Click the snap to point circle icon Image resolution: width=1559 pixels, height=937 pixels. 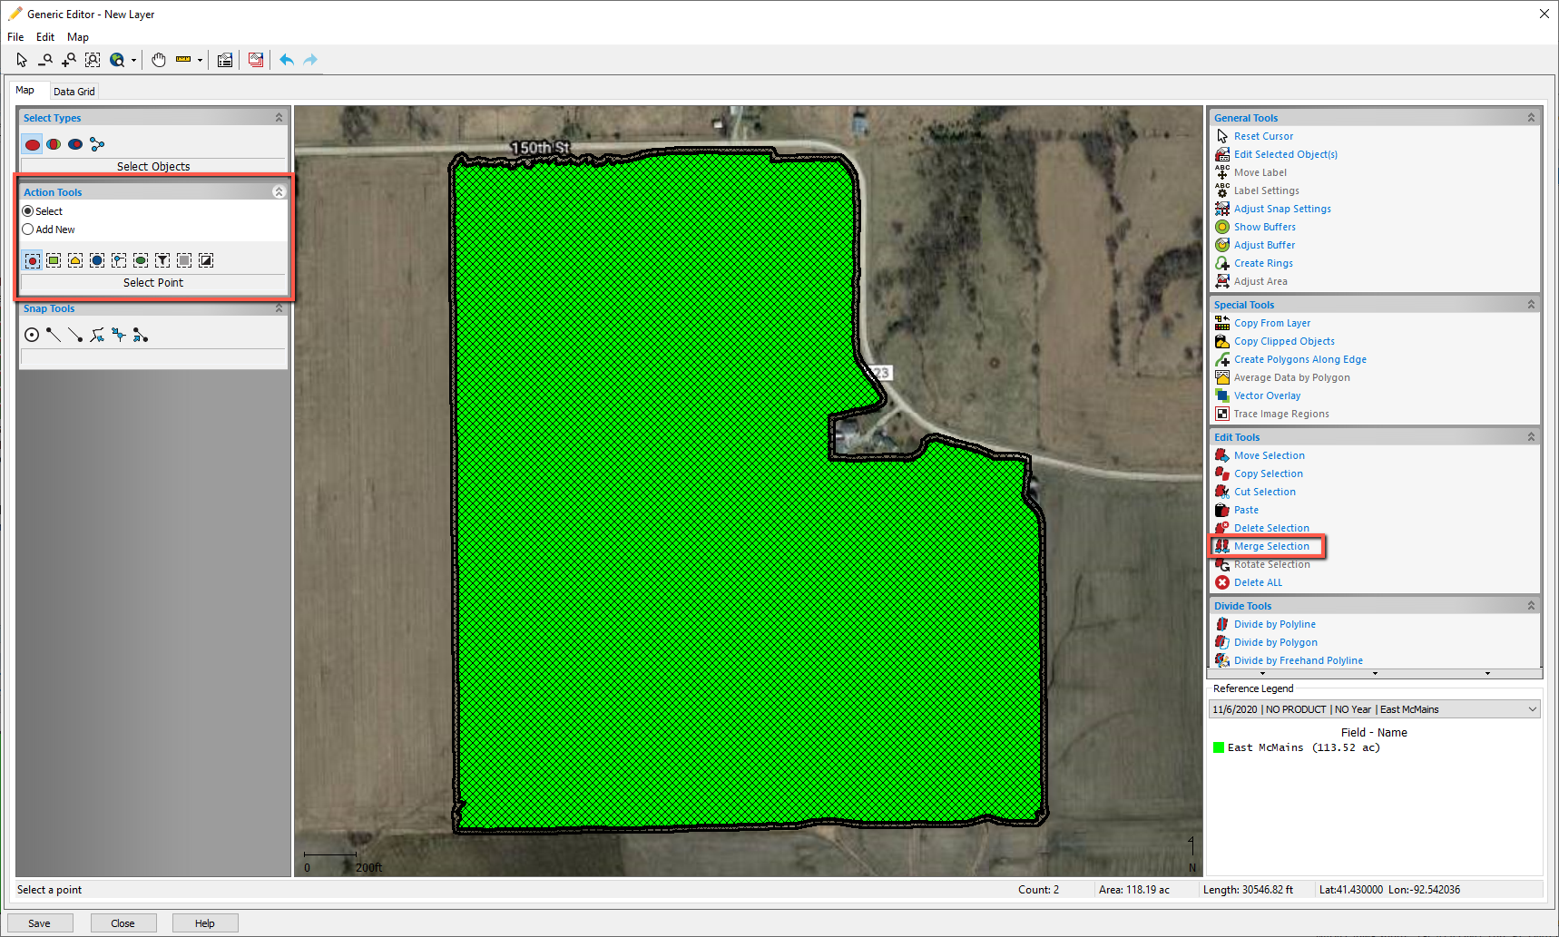32,335
